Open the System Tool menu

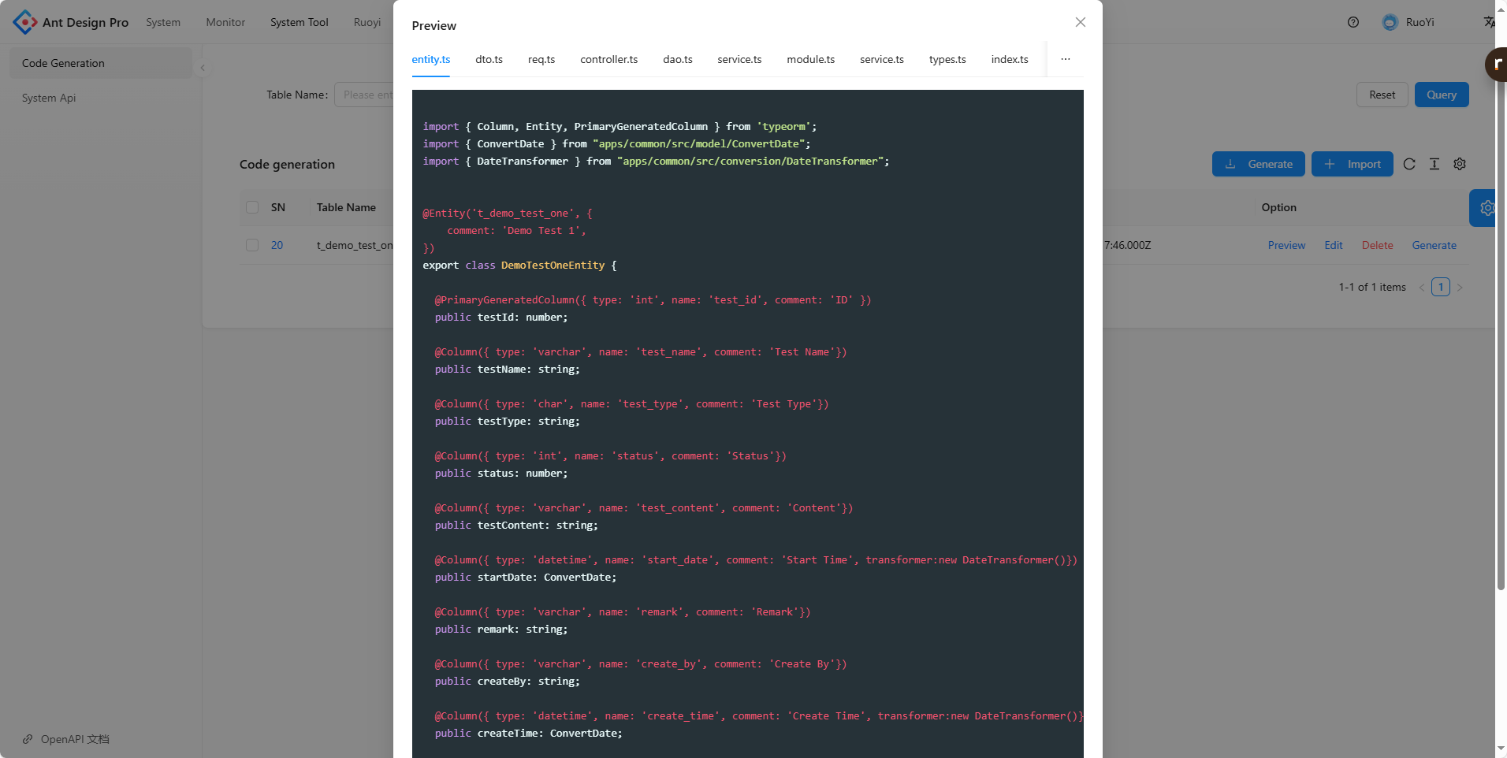pos(299,22)
